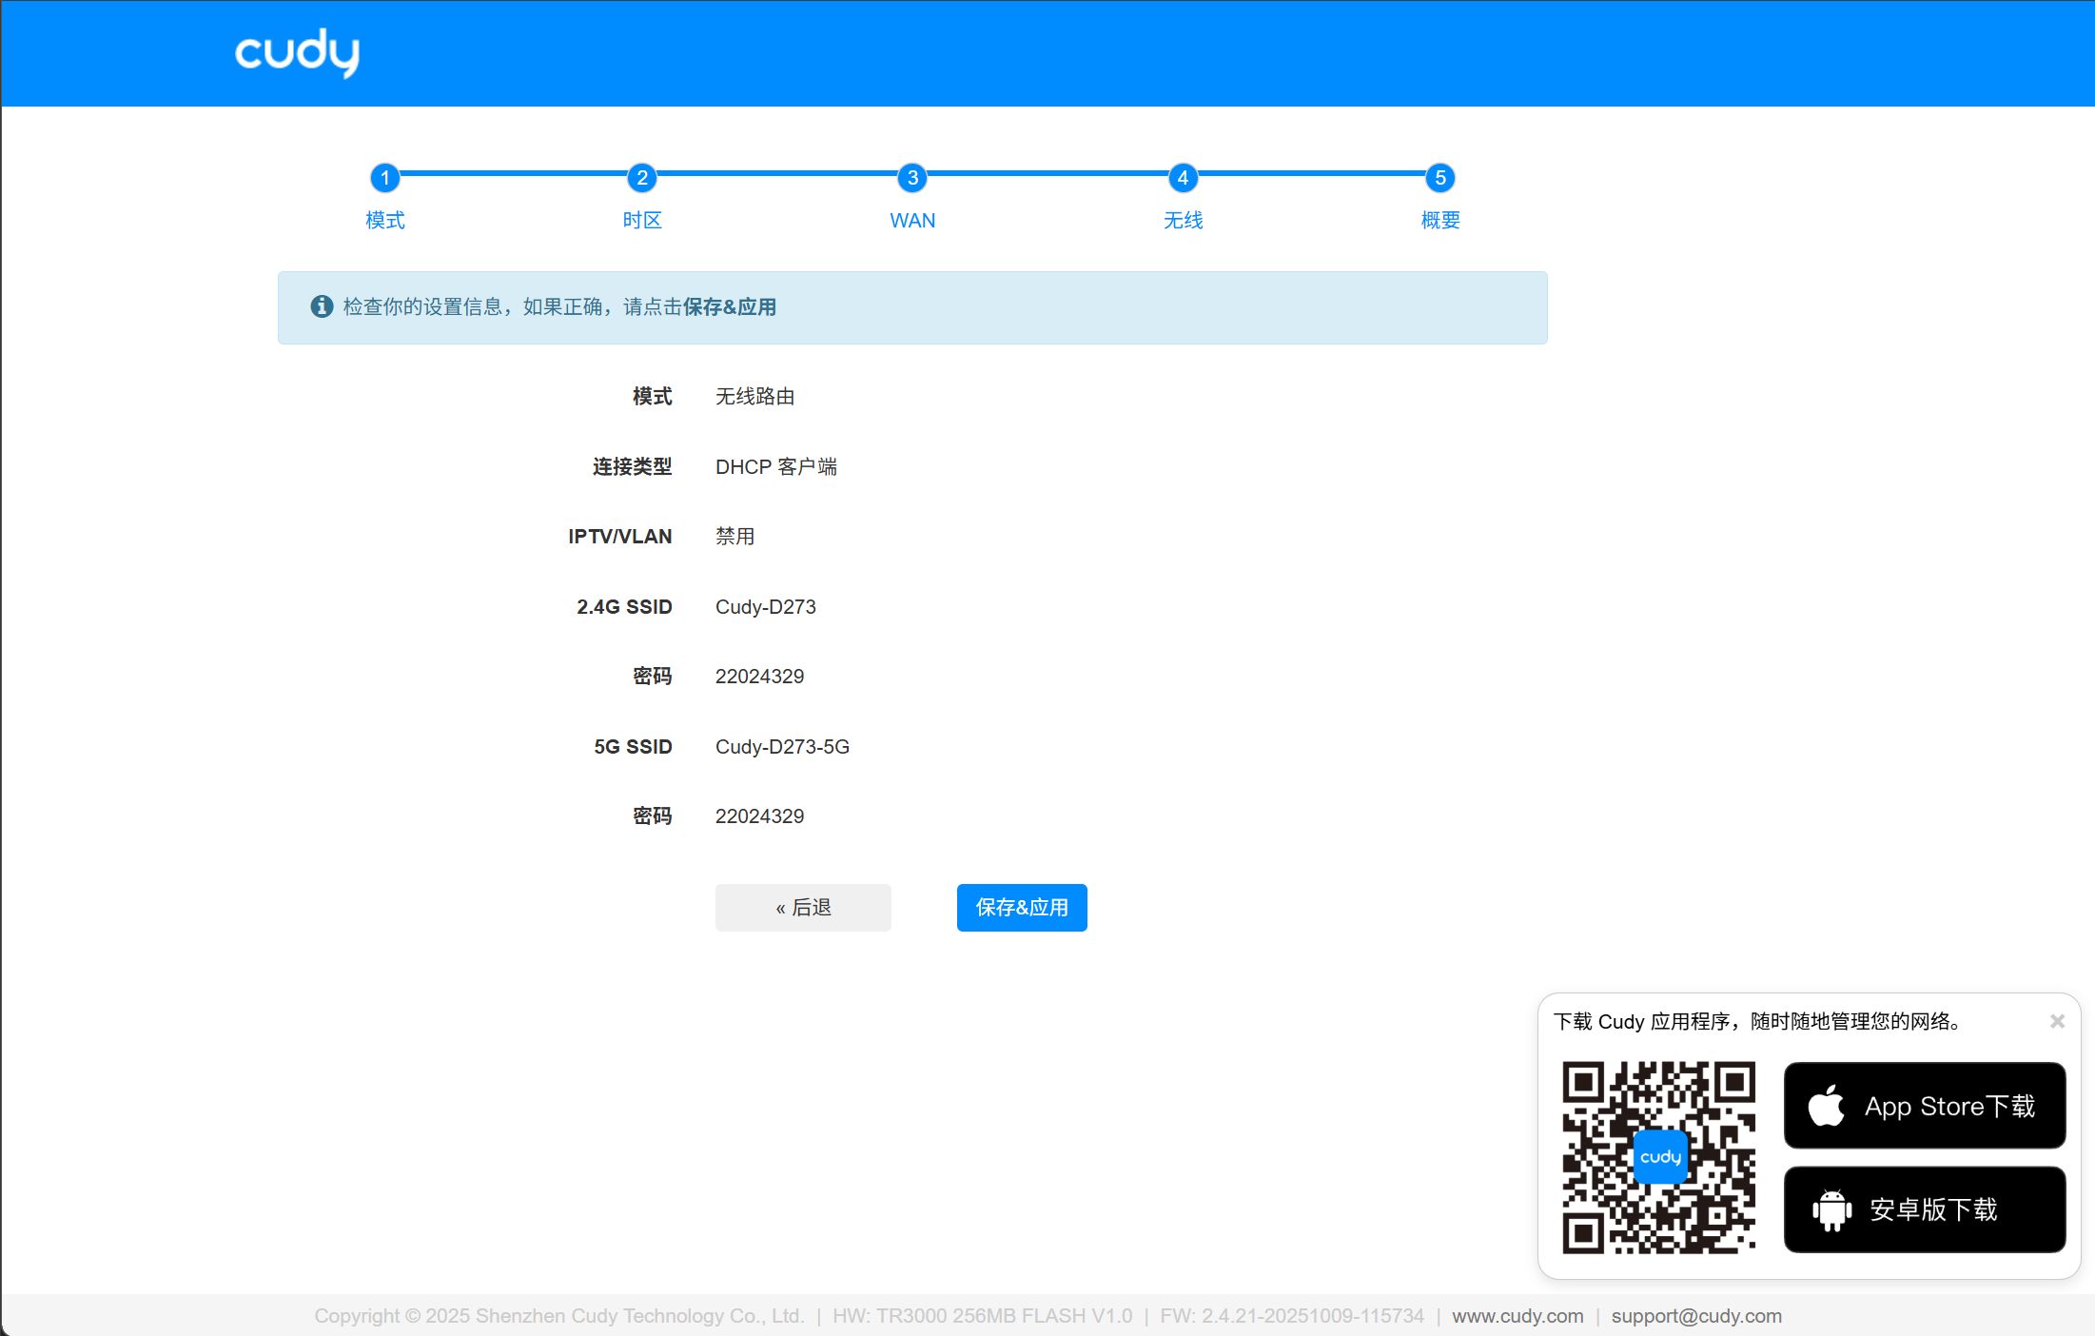Click the 保存&应用 button

pyautogui.click(x=1022, y=908)
